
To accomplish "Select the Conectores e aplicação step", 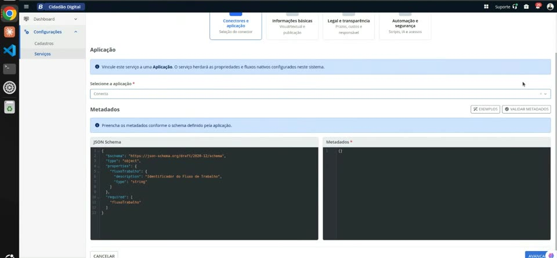I will (x=236, y=26).
